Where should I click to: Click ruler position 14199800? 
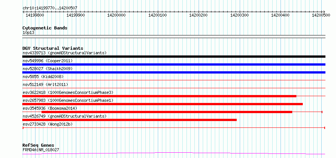click(x=35, y=15)
